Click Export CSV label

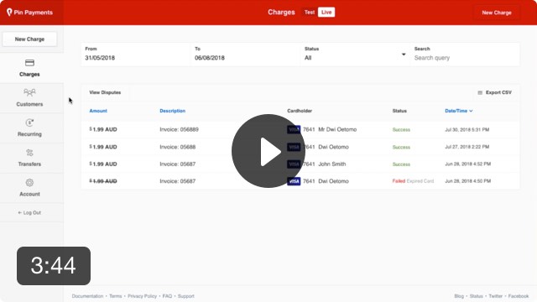[498, 92]
